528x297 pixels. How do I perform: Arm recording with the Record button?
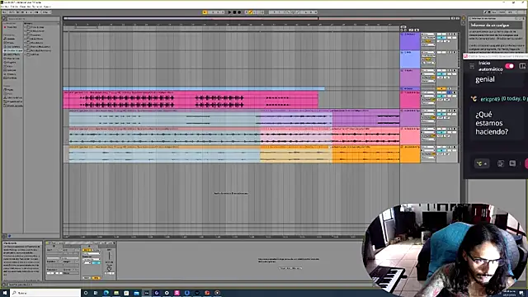coord(239,12)
